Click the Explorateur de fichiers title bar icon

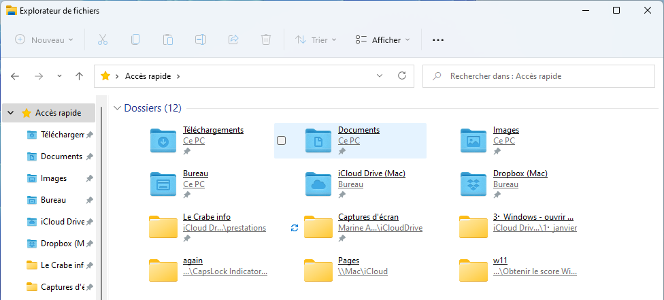click(12, 11)
